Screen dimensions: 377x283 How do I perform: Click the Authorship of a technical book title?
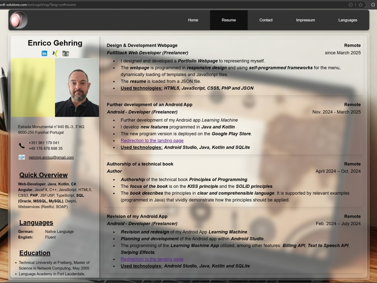140,164
